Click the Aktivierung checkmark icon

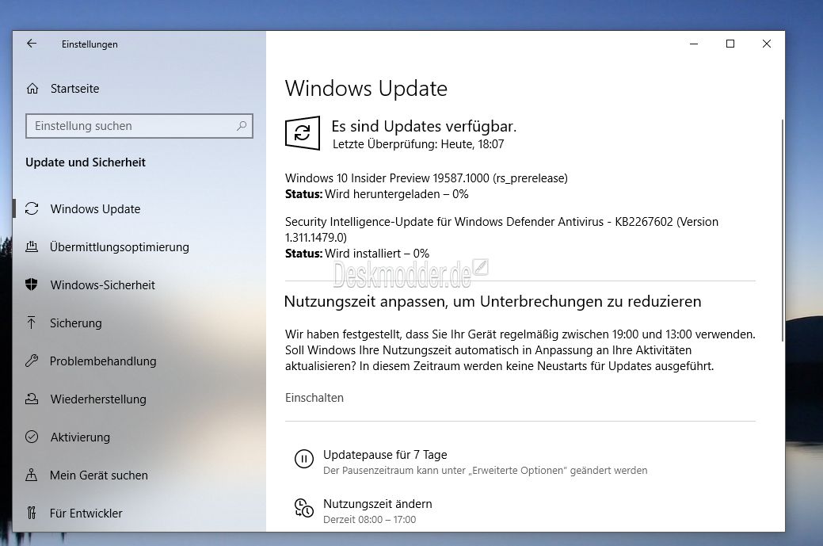tap(32, 437)
